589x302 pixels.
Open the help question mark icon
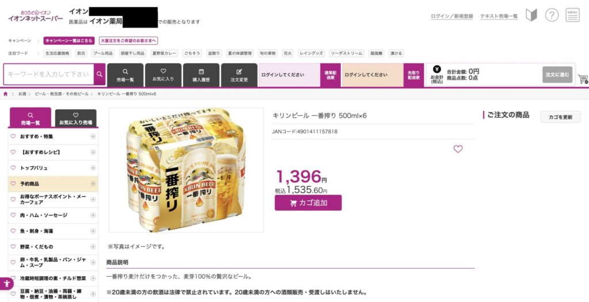click(552, 16)
